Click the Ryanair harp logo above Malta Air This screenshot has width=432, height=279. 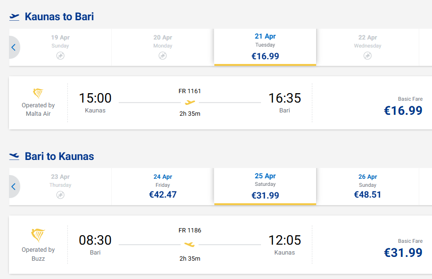click(38, 93)
